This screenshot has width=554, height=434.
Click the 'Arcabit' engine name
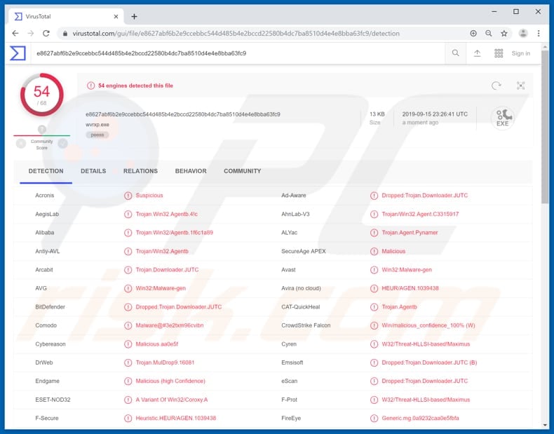(x=43, y=270)
